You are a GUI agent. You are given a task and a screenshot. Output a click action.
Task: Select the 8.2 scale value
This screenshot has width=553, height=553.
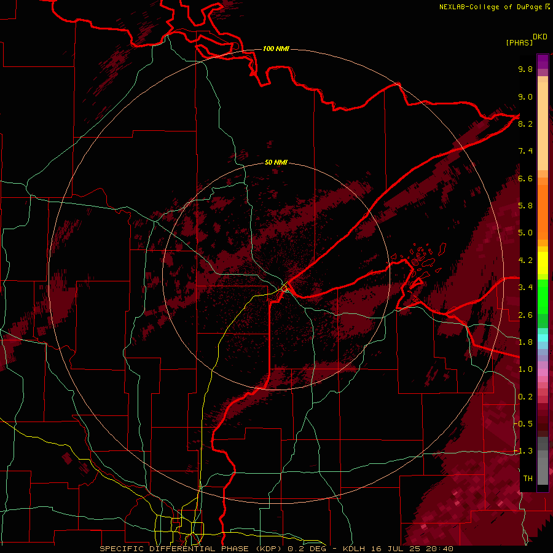tap(525, 124)
